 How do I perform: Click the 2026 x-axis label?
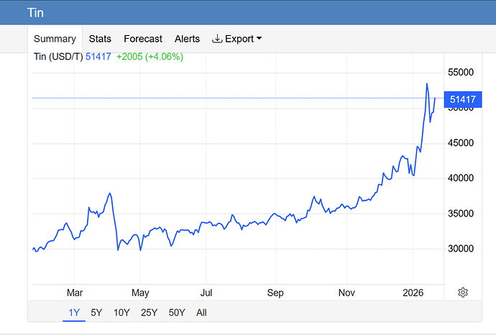(413, 293)
